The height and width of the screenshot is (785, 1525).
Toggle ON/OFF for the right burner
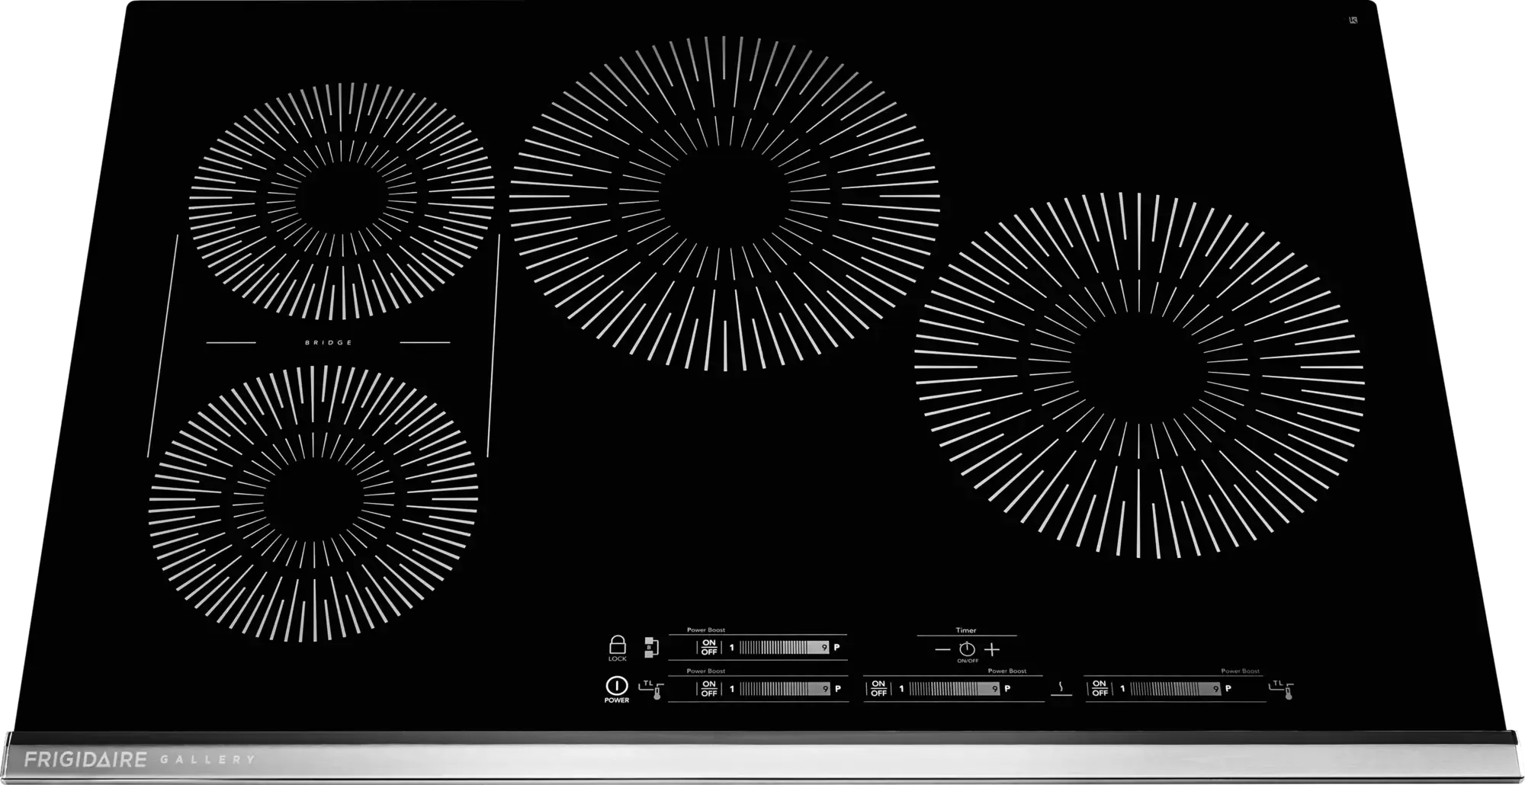pyautogui.click(x=1100, y=688)
